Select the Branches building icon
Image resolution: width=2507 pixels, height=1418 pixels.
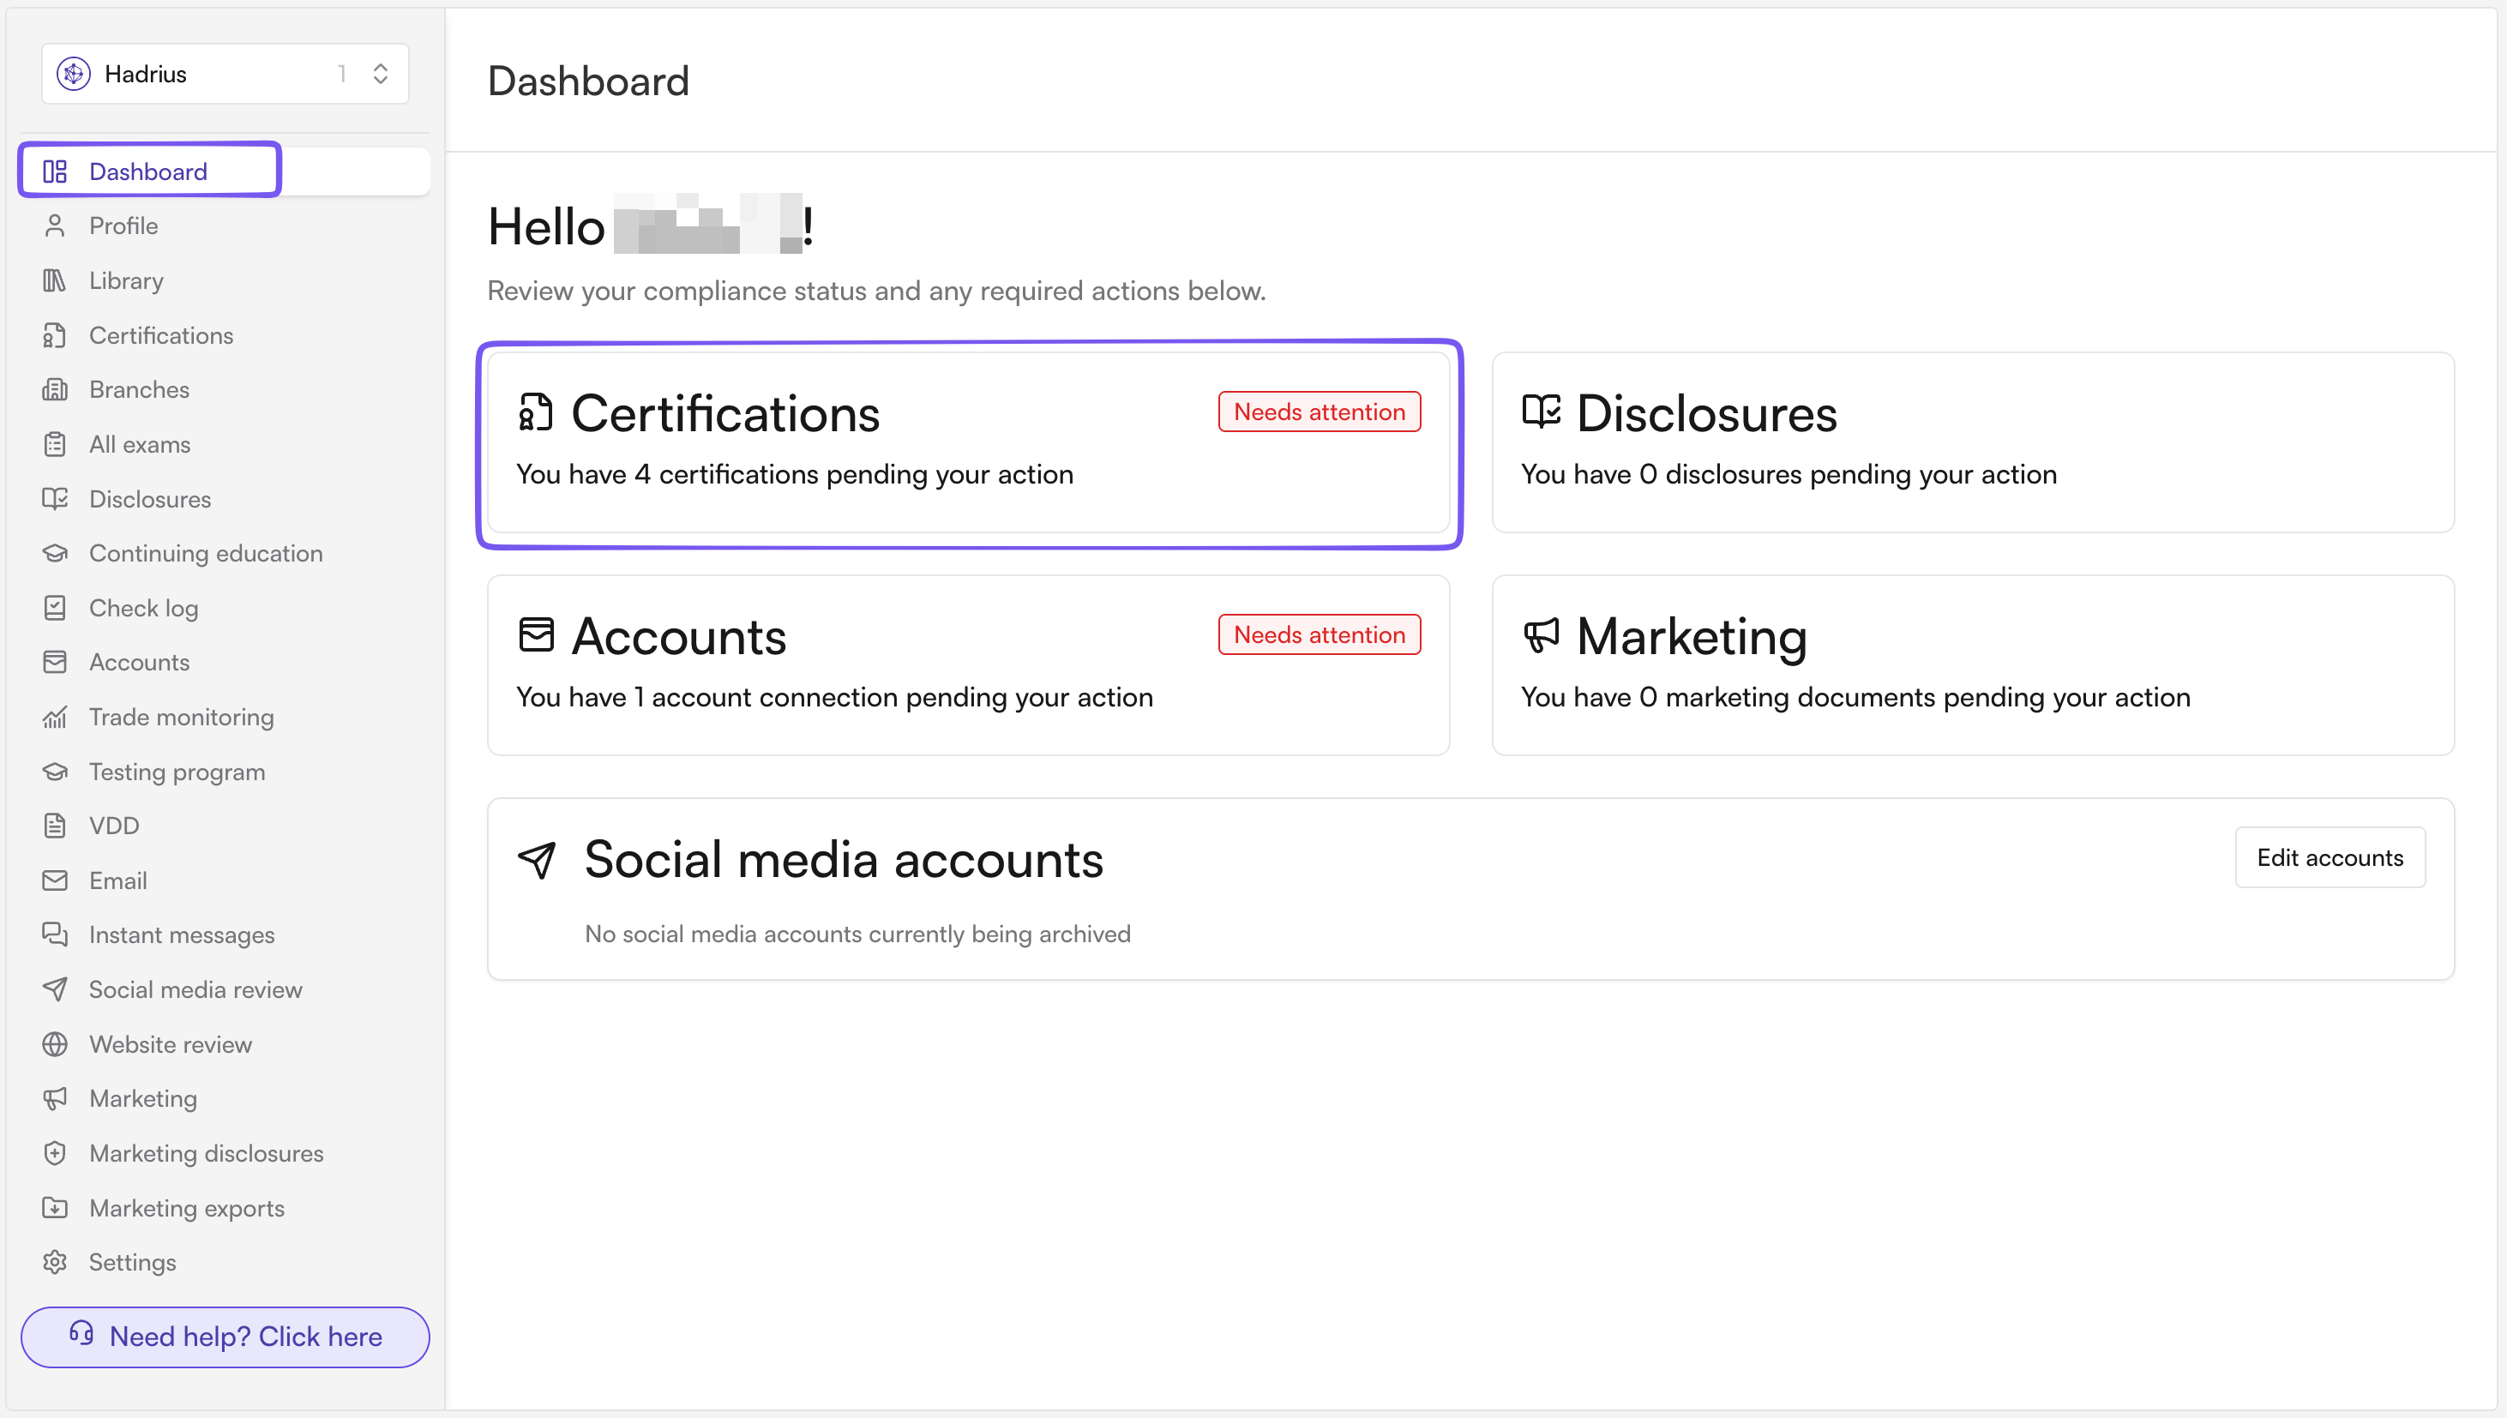pyautogui.click(x=55, y=389)
